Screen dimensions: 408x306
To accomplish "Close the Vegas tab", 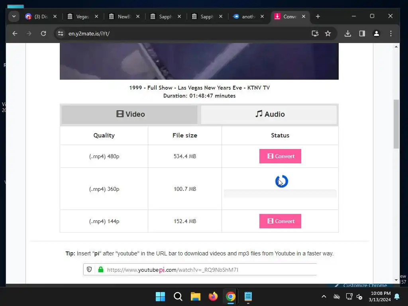I will (x=96, y=16).
